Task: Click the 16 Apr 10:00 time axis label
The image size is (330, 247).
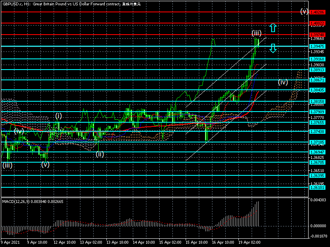Action: (x=223, y=242)
